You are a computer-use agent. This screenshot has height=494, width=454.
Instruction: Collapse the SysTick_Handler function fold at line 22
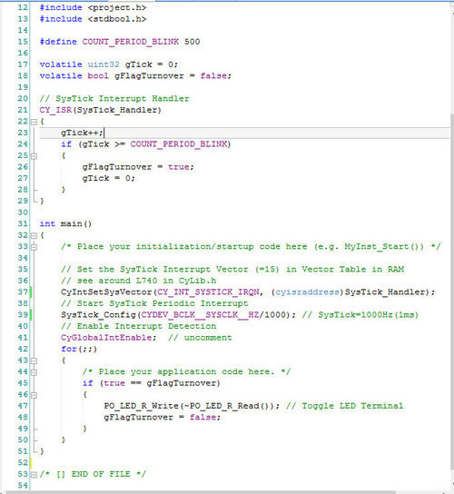pos(34,122)
